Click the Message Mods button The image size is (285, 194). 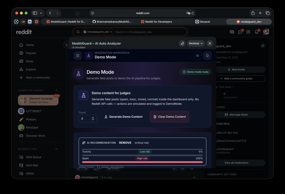[236, 115]
